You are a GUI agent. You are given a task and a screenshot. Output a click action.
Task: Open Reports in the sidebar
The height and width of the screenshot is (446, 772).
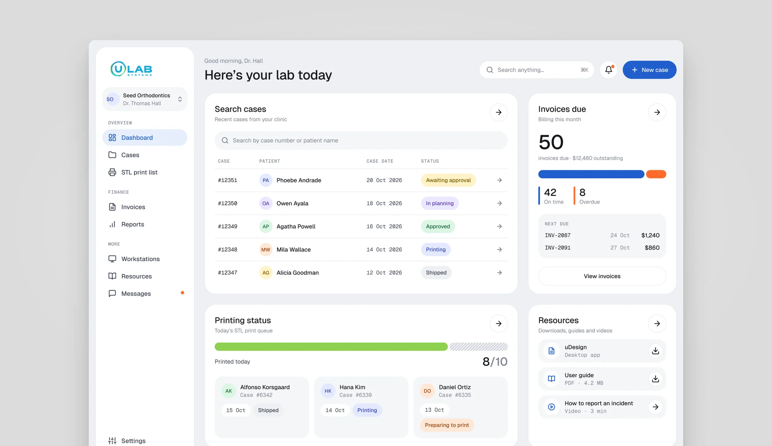tap(145, 225)
